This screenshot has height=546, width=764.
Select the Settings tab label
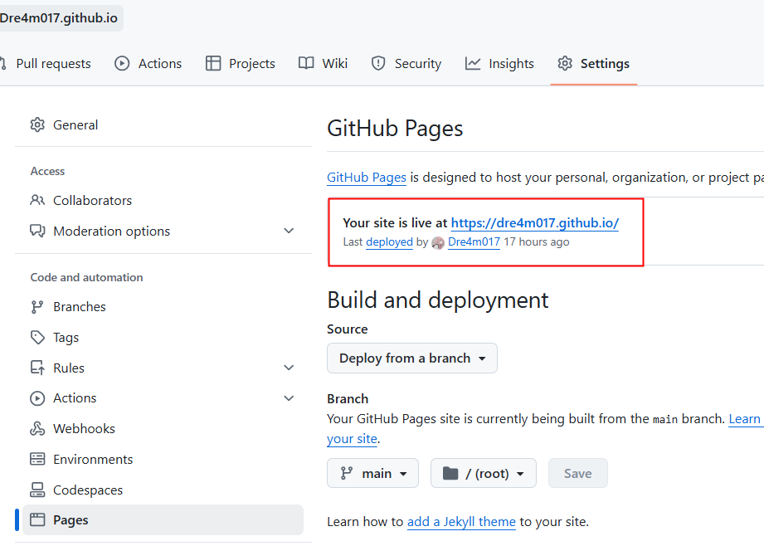(x=605, y=63)
